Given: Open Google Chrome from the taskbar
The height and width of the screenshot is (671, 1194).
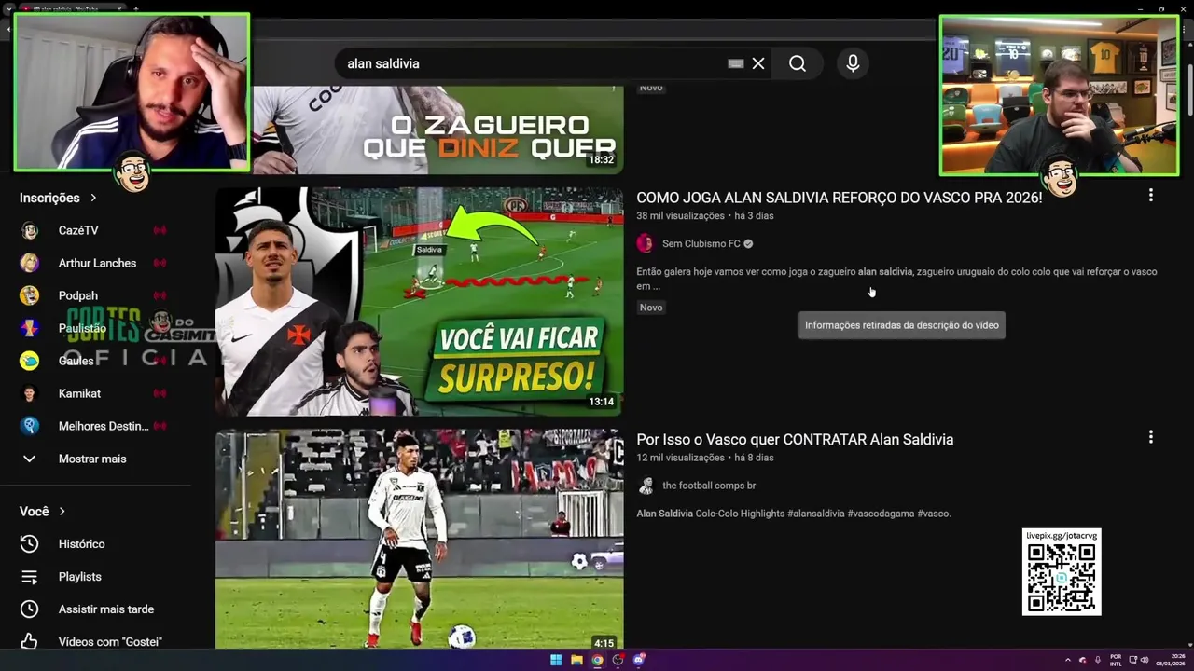Looking at the screenshot, I should coord(597,660).
